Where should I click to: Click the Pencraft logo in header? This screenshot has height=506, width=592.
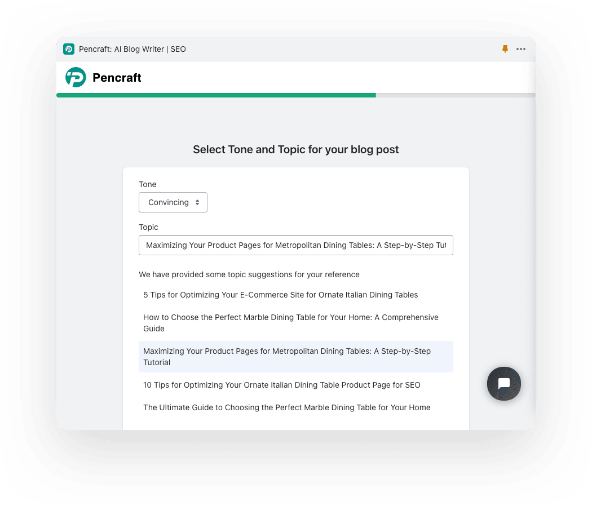pyautogui.click(x=76, y=77)
